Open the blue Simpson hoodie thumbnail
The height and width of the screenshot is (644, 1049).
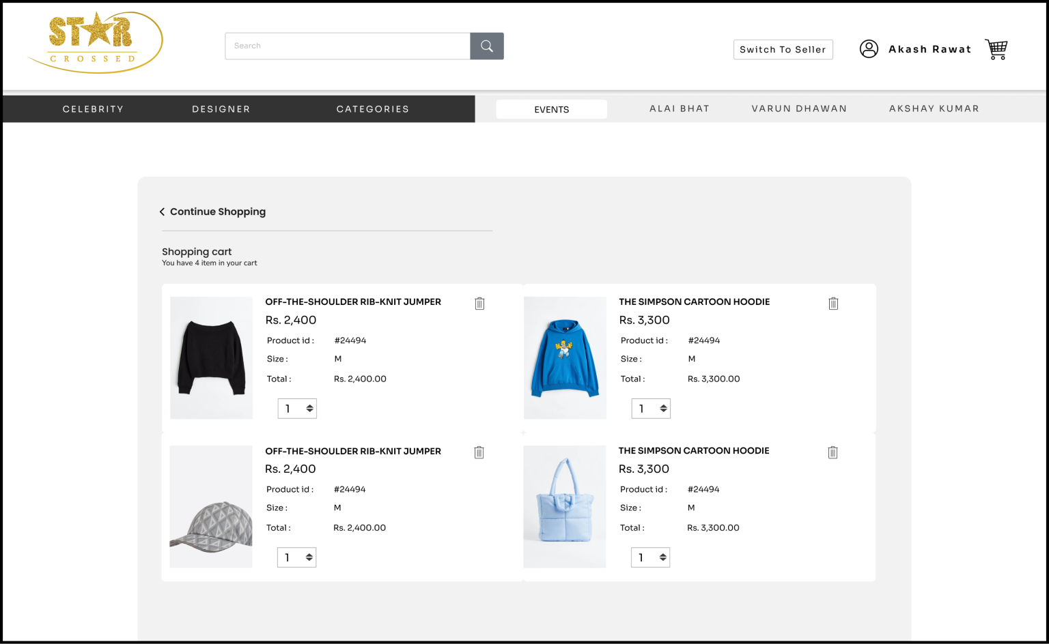(x=565, y=357)
